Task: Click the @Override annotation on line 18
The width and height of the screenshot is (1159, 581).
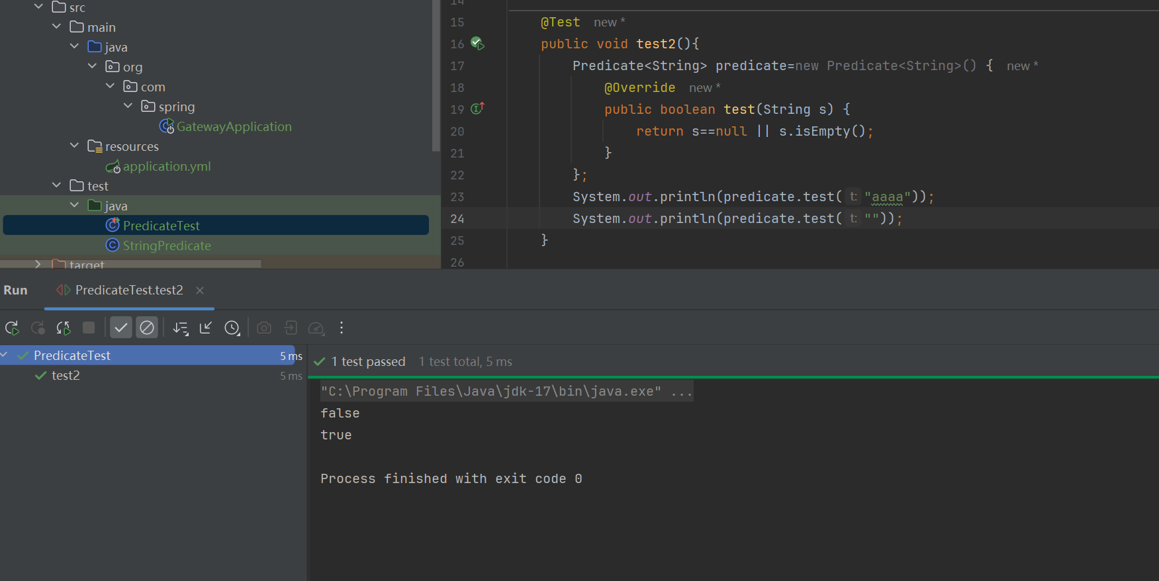Action: 639,87
